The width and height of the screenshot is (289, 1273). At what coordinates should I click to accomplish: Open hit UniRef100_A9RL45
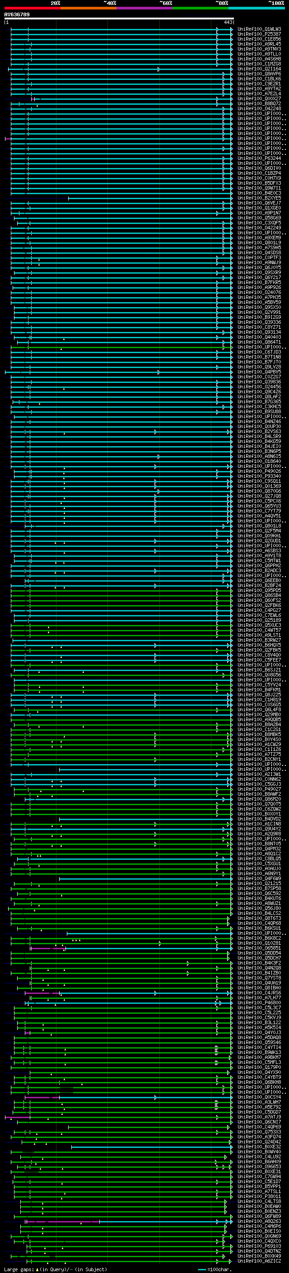click(259, 44)
